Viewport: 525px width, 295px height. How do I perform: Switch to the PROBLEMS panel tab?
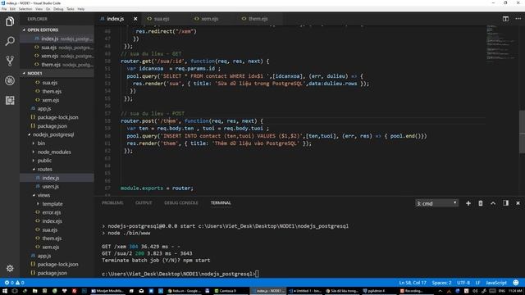pyautogui.click(x=112, y=202)
